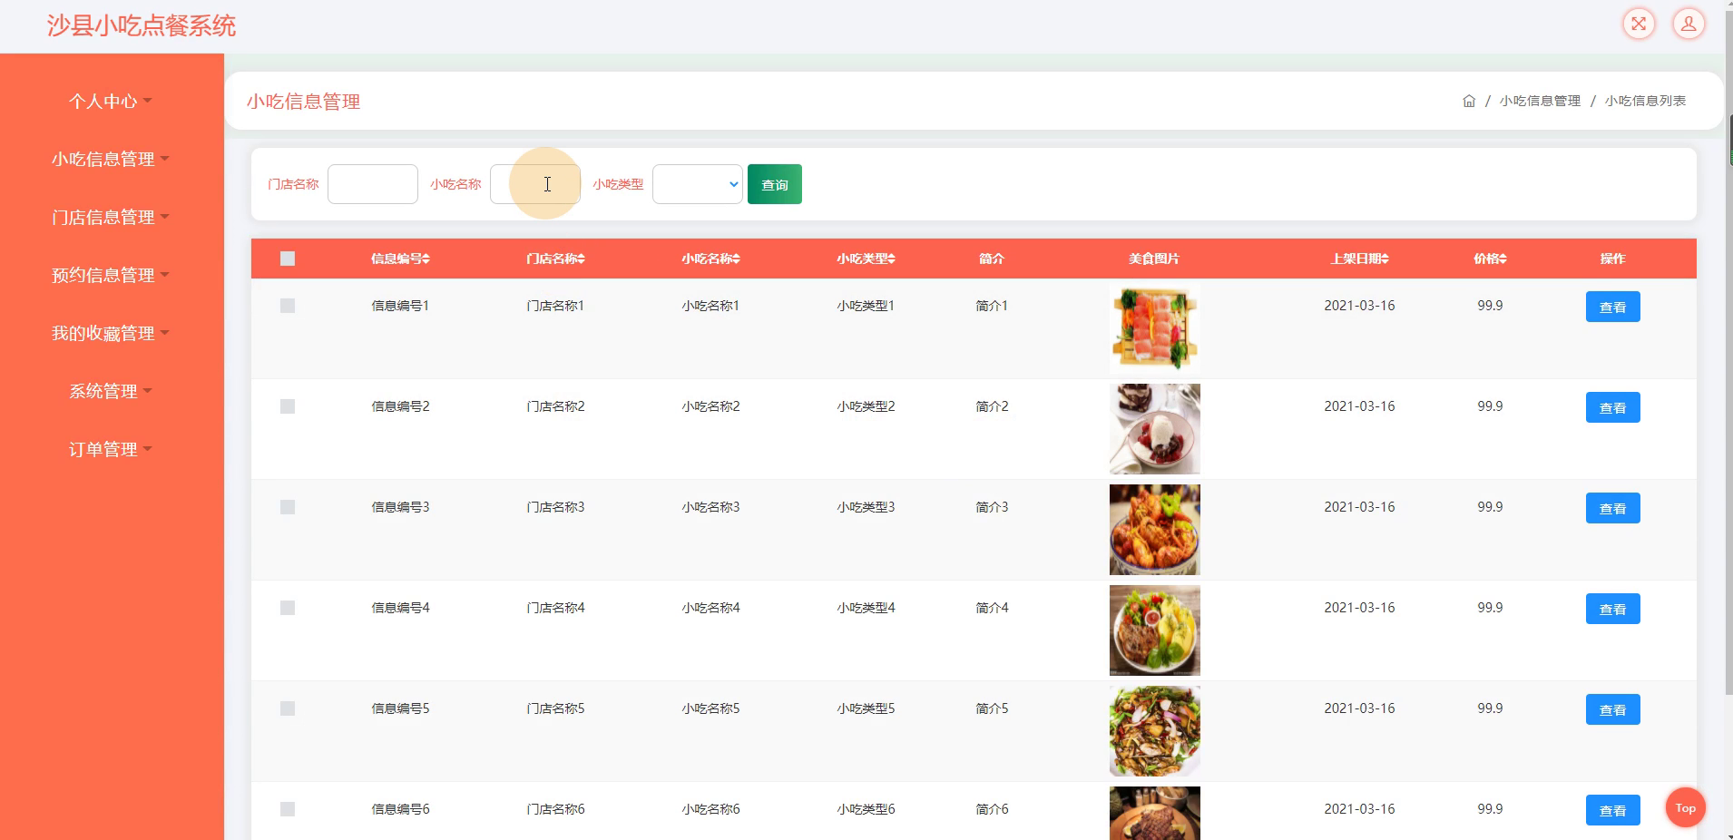Viewport: 1733px width, 840px height.
Task: Toggle the select-all checkbox in table header
Action: point(288,259)
